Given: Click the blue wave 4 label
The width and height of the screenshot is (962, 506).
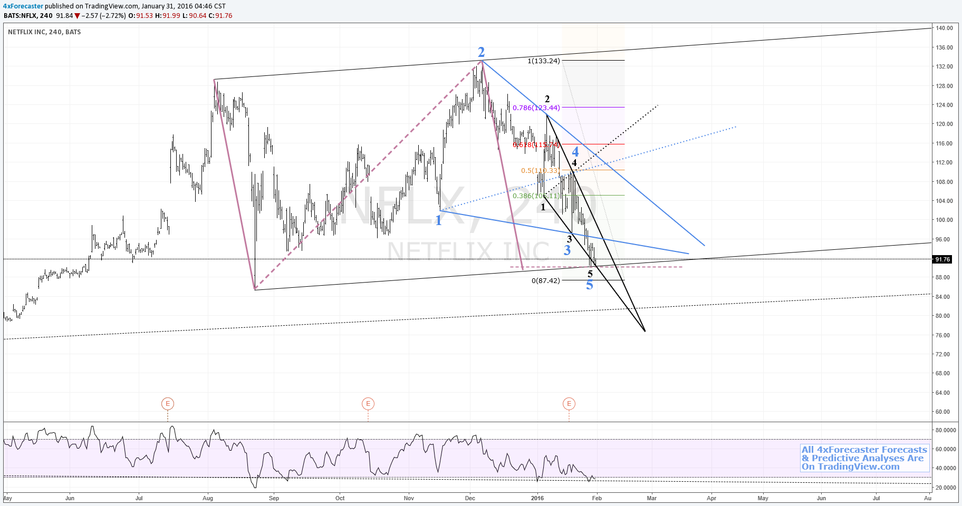Looking at the screenshot, I should point(575,152).
